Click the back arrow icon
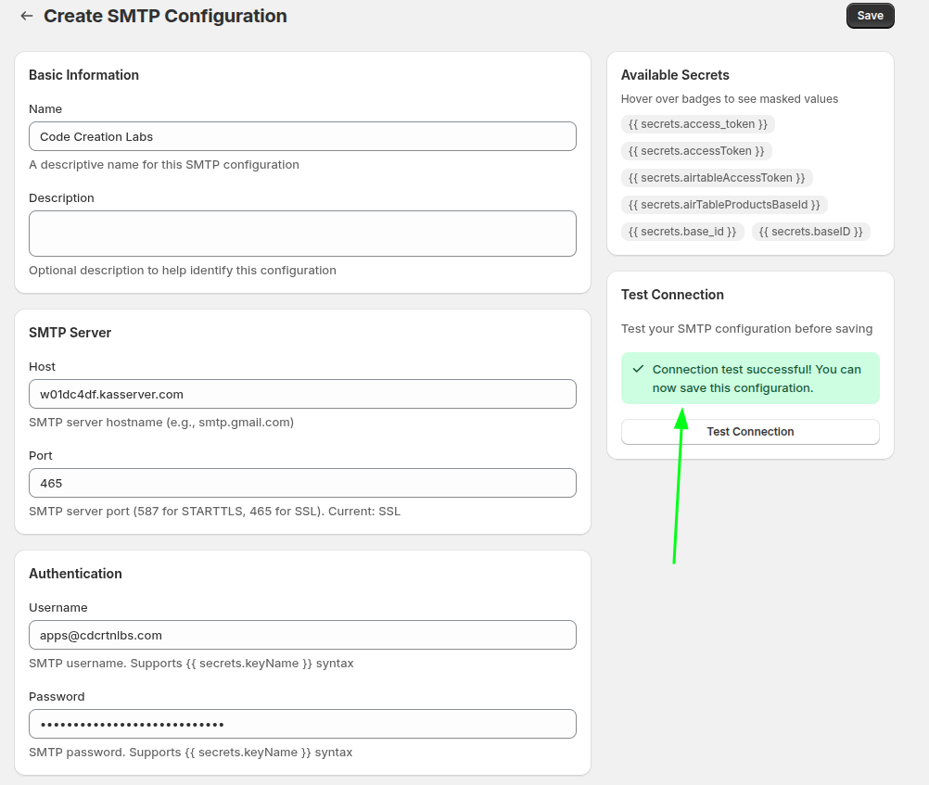The image size is (929, 785). [27, 16]
